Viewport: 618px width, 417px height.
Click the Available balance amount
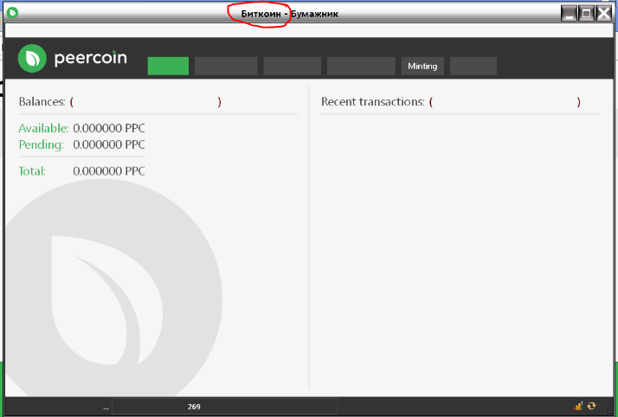[x=109, y=128]
